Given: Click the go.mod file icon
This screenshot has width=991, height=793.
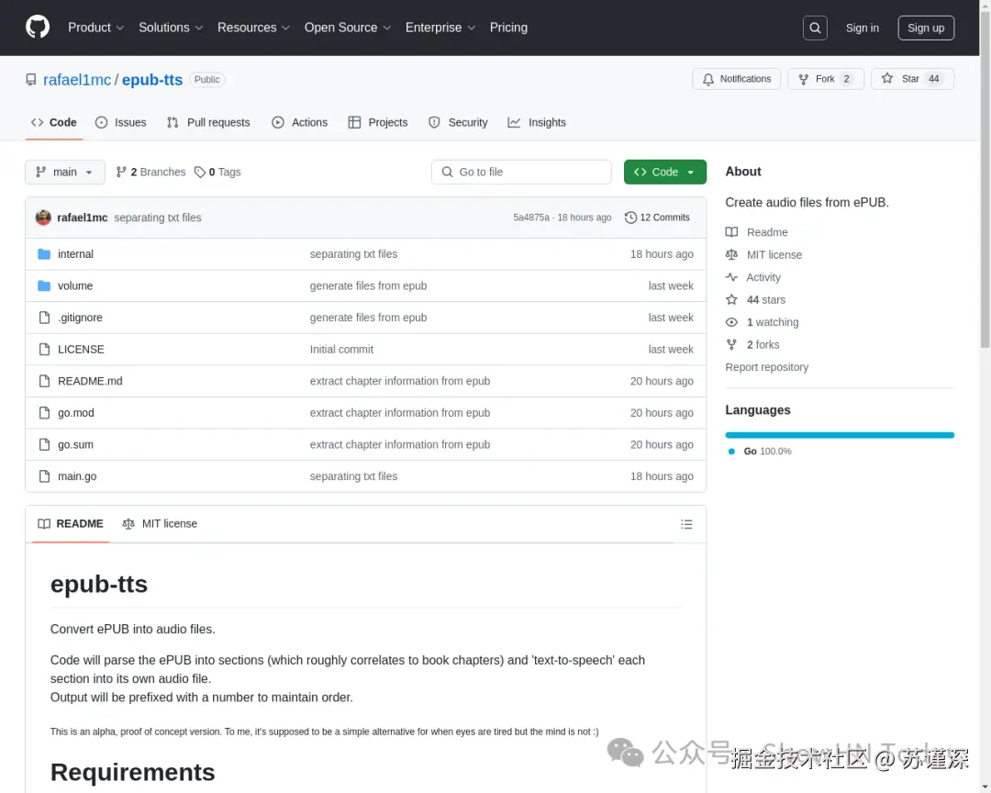Looking at the screenshot, I should point(44,413).
